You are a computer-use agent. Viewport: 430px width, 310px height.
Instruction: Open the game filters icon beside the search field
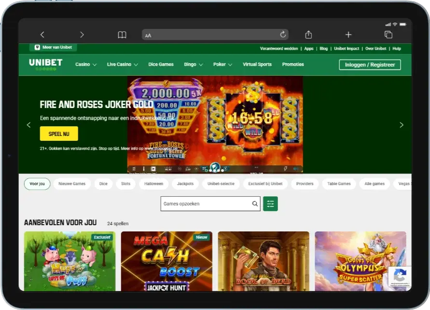pyautogui.click(x=270, y=203)
